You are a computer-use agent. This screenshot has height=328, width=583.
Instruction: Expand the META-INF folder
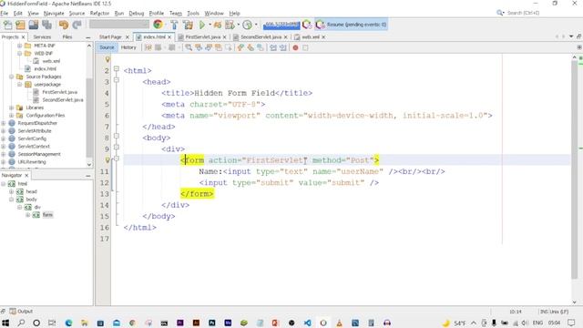tap(19, 46)
